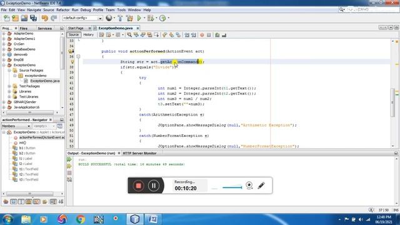The image size is (400, 225).
Task: Collapse the ExceptionDemo project node
Action: 4,65
